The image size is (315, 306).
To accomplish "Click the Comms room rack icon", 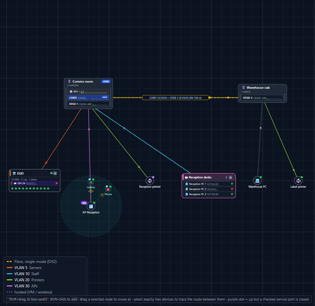I will pos(69,81).
